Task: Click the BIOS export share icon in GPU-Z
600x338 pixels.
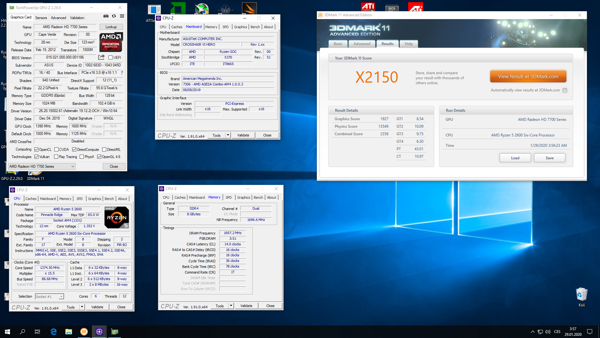Action: [101, 57]
